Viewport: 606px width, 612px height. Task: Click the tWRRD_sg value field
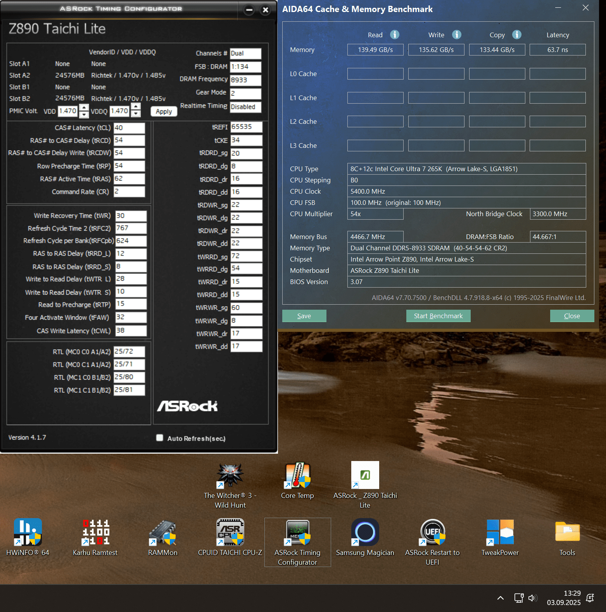[247, 256]
